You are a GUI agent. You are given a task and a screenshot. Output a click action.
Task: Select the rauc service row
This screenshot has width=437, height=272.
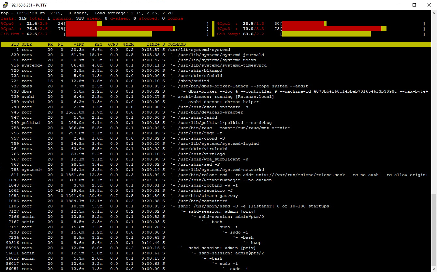tap(215, 128)
